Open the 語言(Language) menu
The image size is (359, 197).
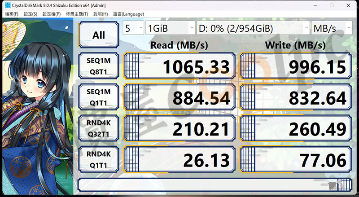click(x=128, y=14)
